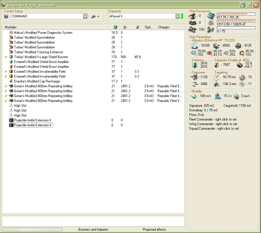Viewport: 261px width, 233px height.
Task: Select the last empty High Slot row
Action: point(93,115)
